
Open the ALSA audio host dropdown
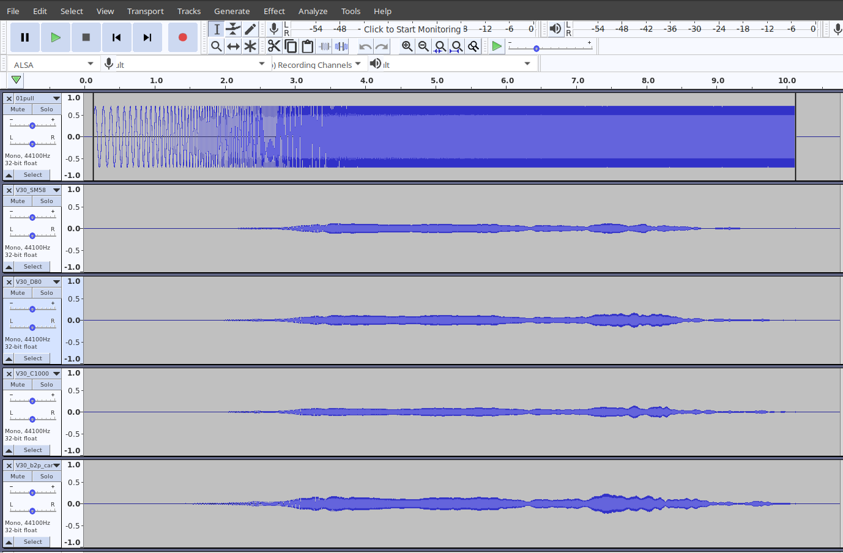pyautogui.click(x=53, y=64)
